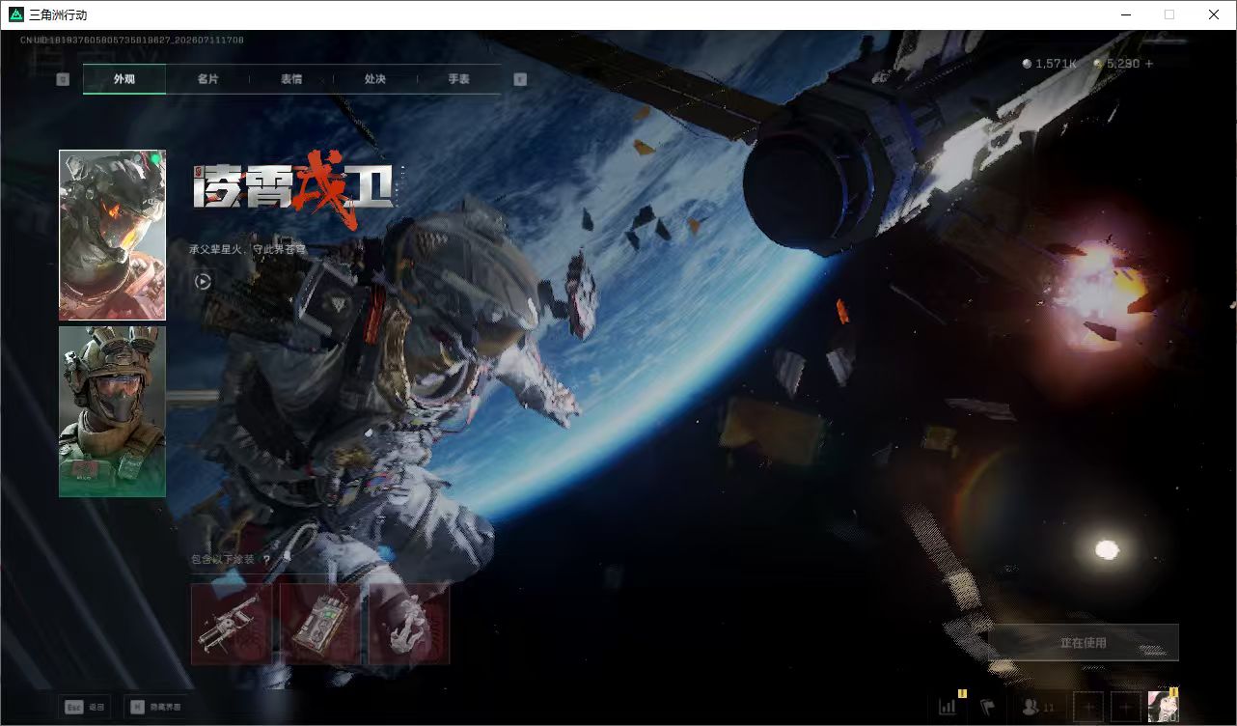The image size is (1237, 726).
Task: Select the 表情 tab
Action: (291, 79)
